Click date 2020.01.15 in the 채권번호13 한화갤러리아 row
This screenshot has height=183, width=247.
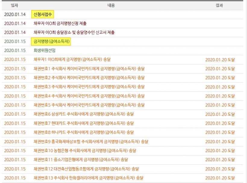tap(15, 178)
